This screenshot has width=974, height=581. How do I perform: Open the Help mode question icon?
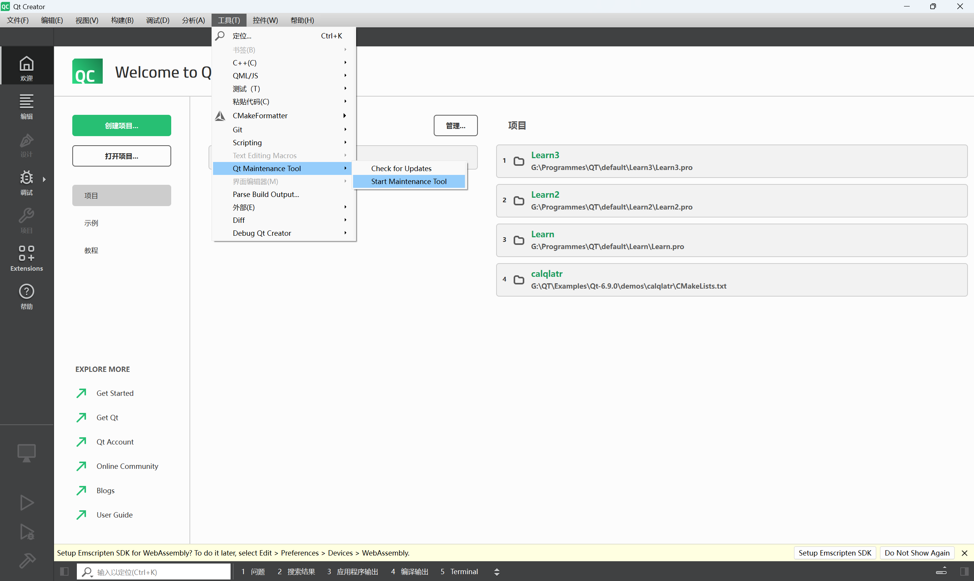point(27,292)
